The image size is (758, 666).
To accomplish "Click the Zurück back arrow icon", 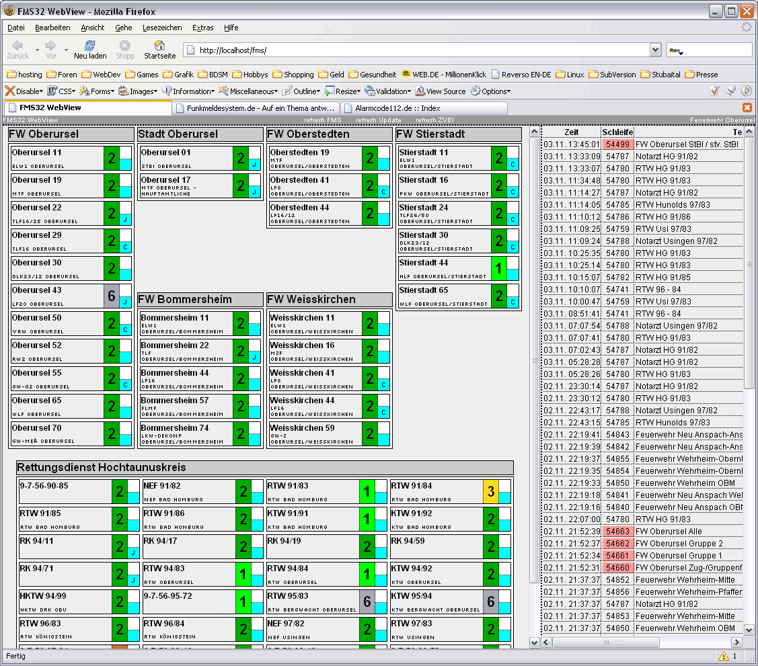I will (17, 46).
